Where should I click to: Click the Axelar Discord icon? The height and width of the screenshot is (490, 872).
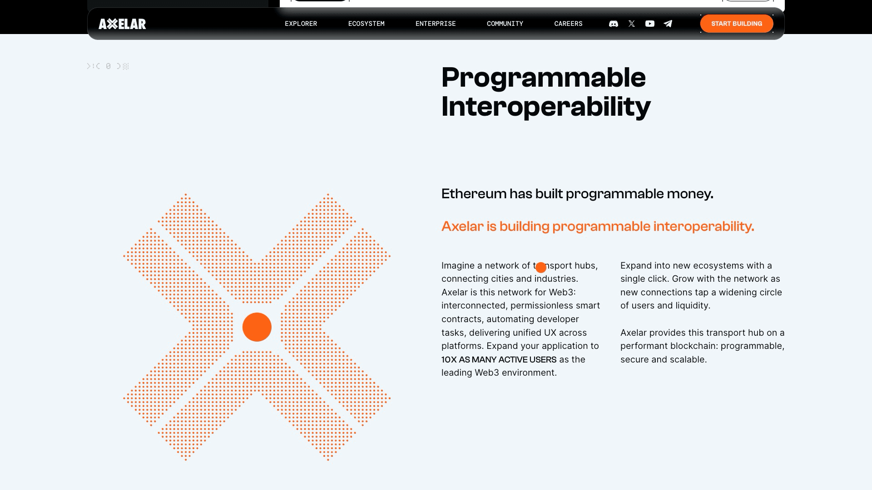pos(613,23)
